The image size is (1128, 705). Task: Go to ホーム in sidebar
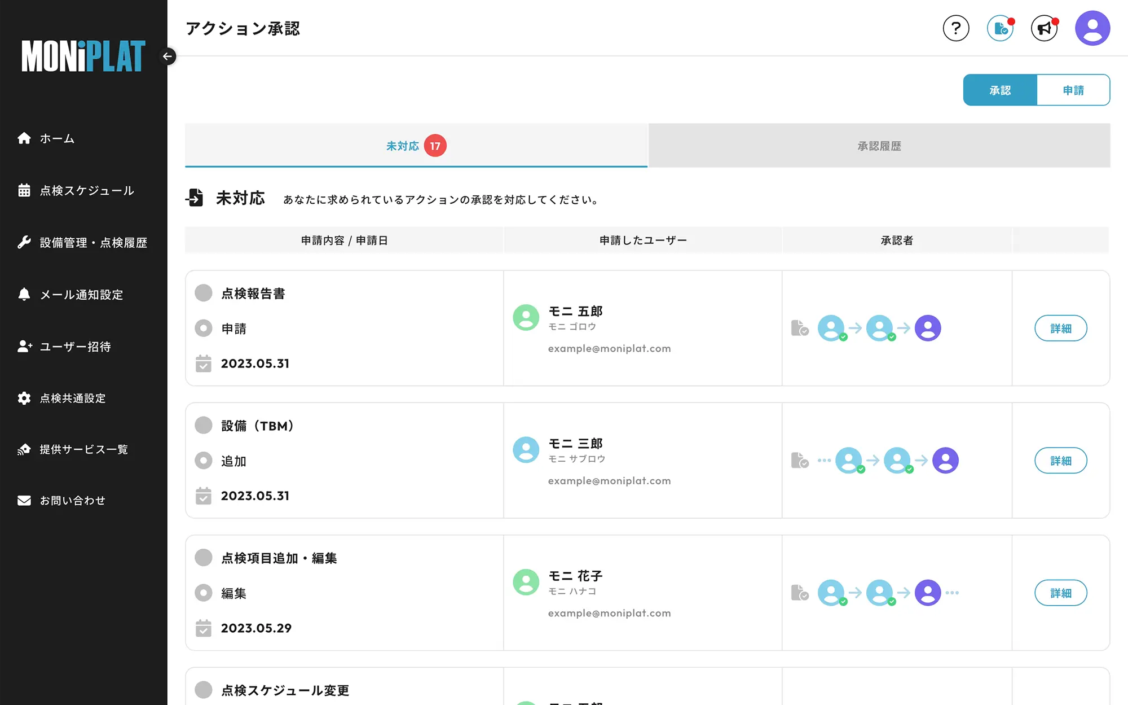pyautogui.click(x=57, y=138)
